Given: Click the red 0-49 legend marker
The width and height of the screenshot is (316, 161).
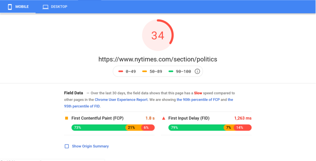Looking at the screenshot, I should [121, 72].
